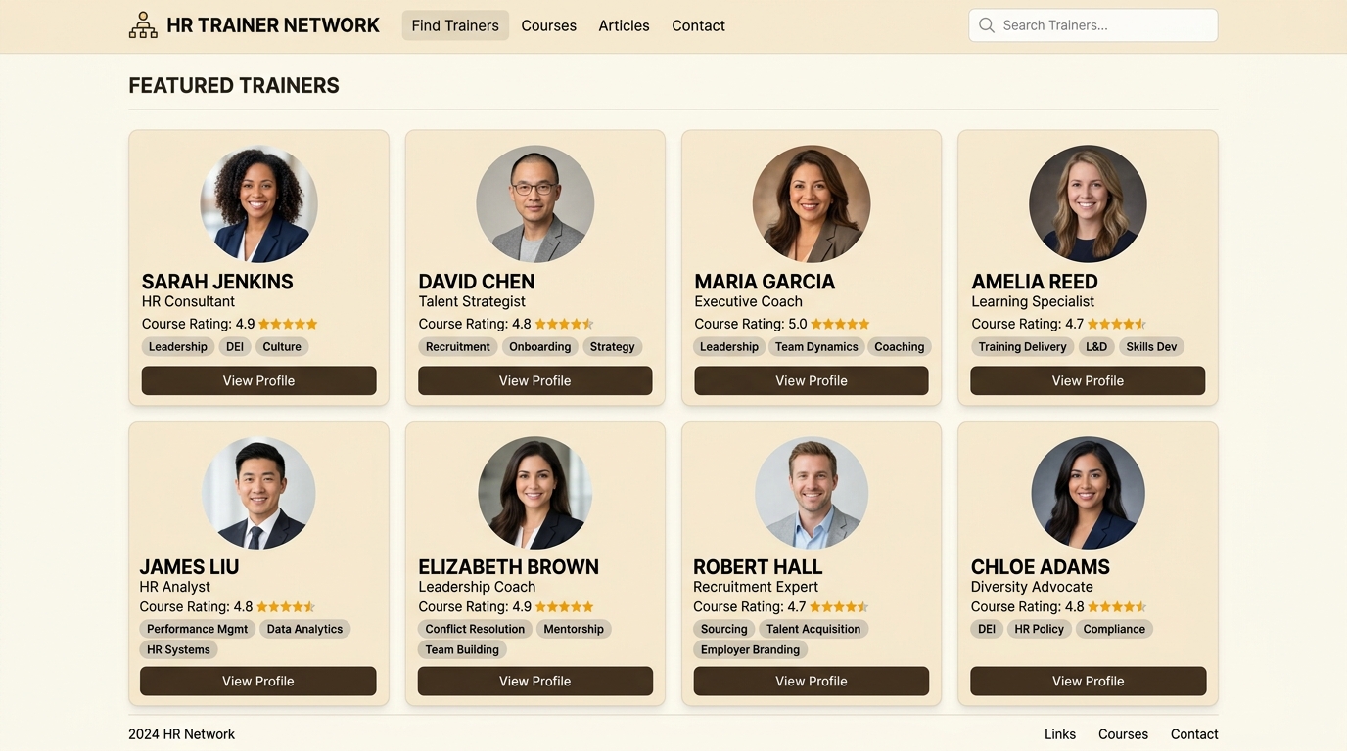Choose the Data Analytics tag on James Liu
This screenshot has height=751, width=1347.
(x=304, y=629)
